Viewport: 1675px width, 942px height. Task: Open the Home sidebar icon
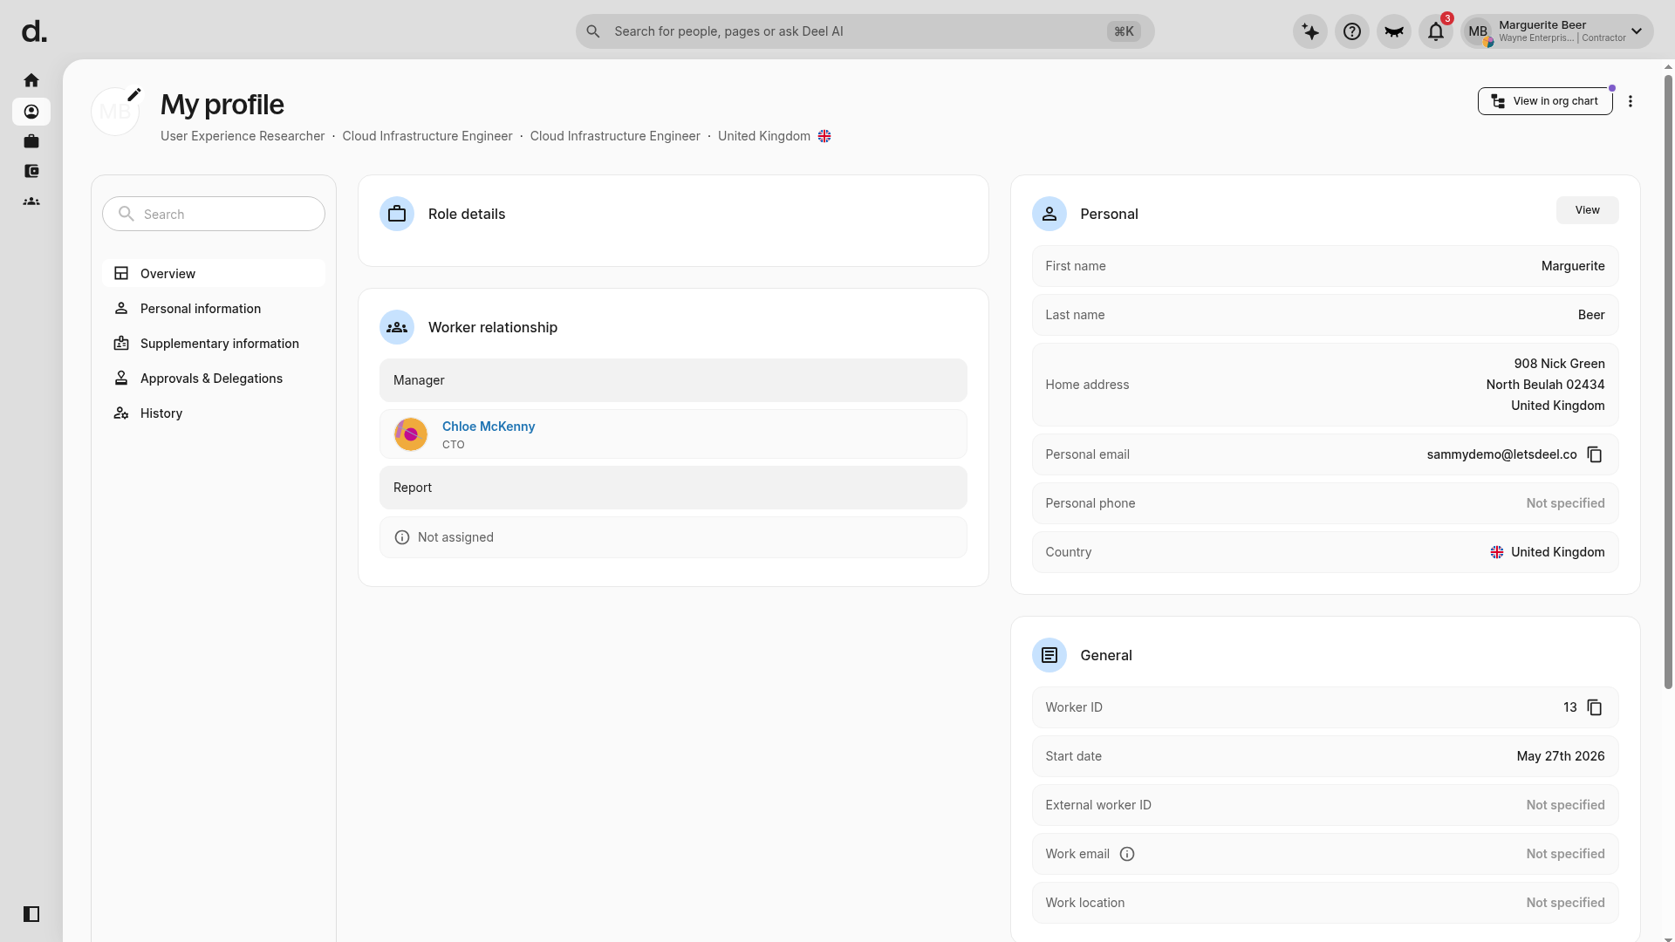tap(31, 80)
